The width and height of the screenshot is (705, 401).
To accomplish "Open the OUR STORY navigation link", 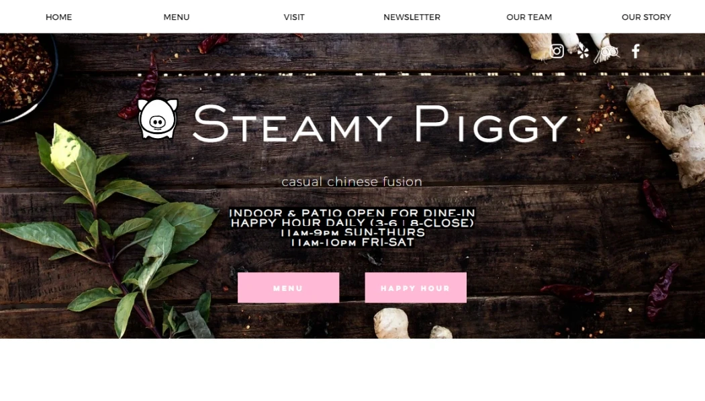I will pyautogui.click(x=646, y=17).
